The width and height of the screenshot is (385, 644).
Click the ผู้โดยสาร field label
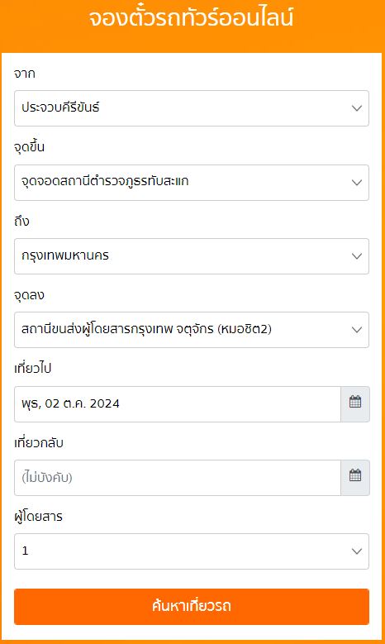pos(38,516)
